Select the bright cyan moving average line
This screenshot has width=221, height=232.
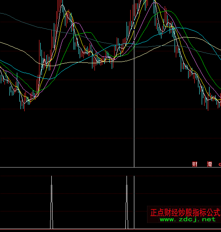[192, 30]
